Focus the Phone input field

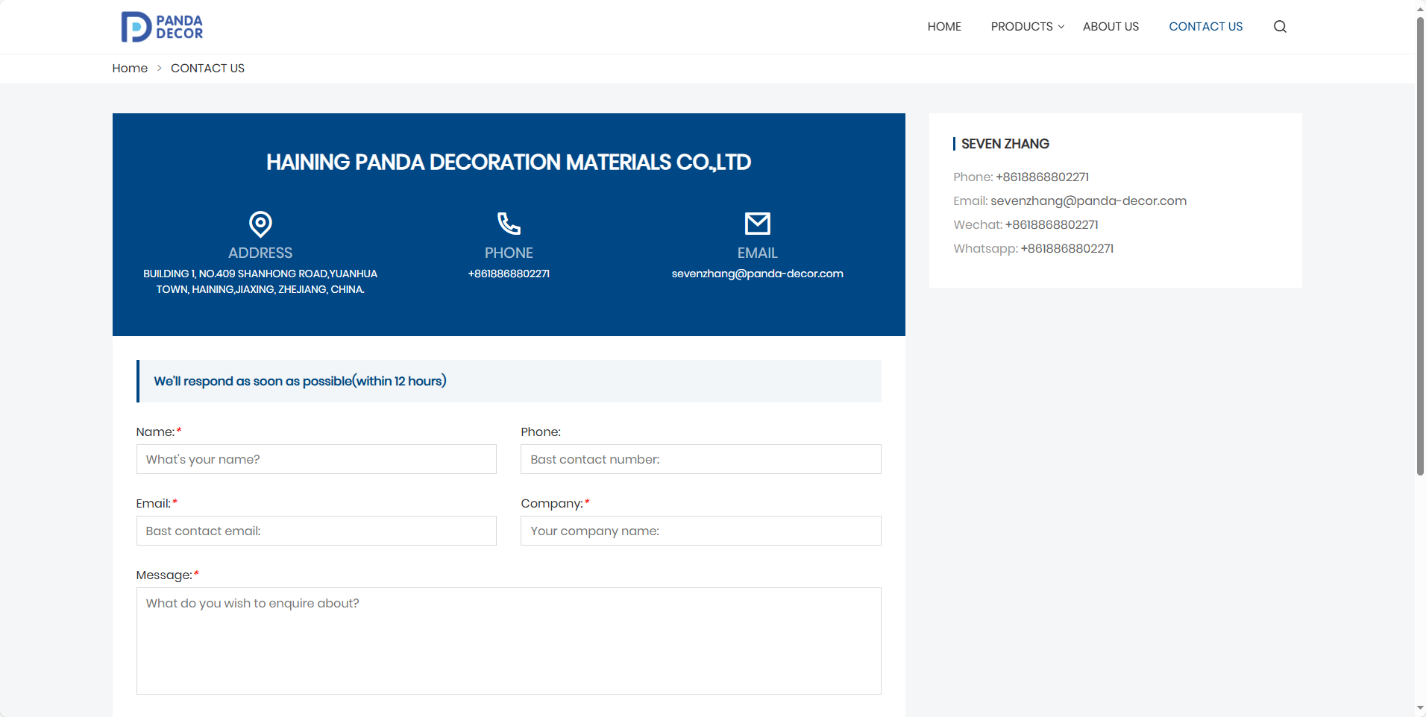(x=701, y=459)
